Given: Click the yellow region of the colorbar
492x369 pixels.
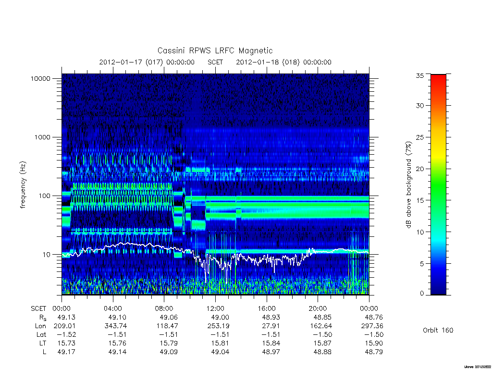Looking at the screenshot, I should coord(438,154).
